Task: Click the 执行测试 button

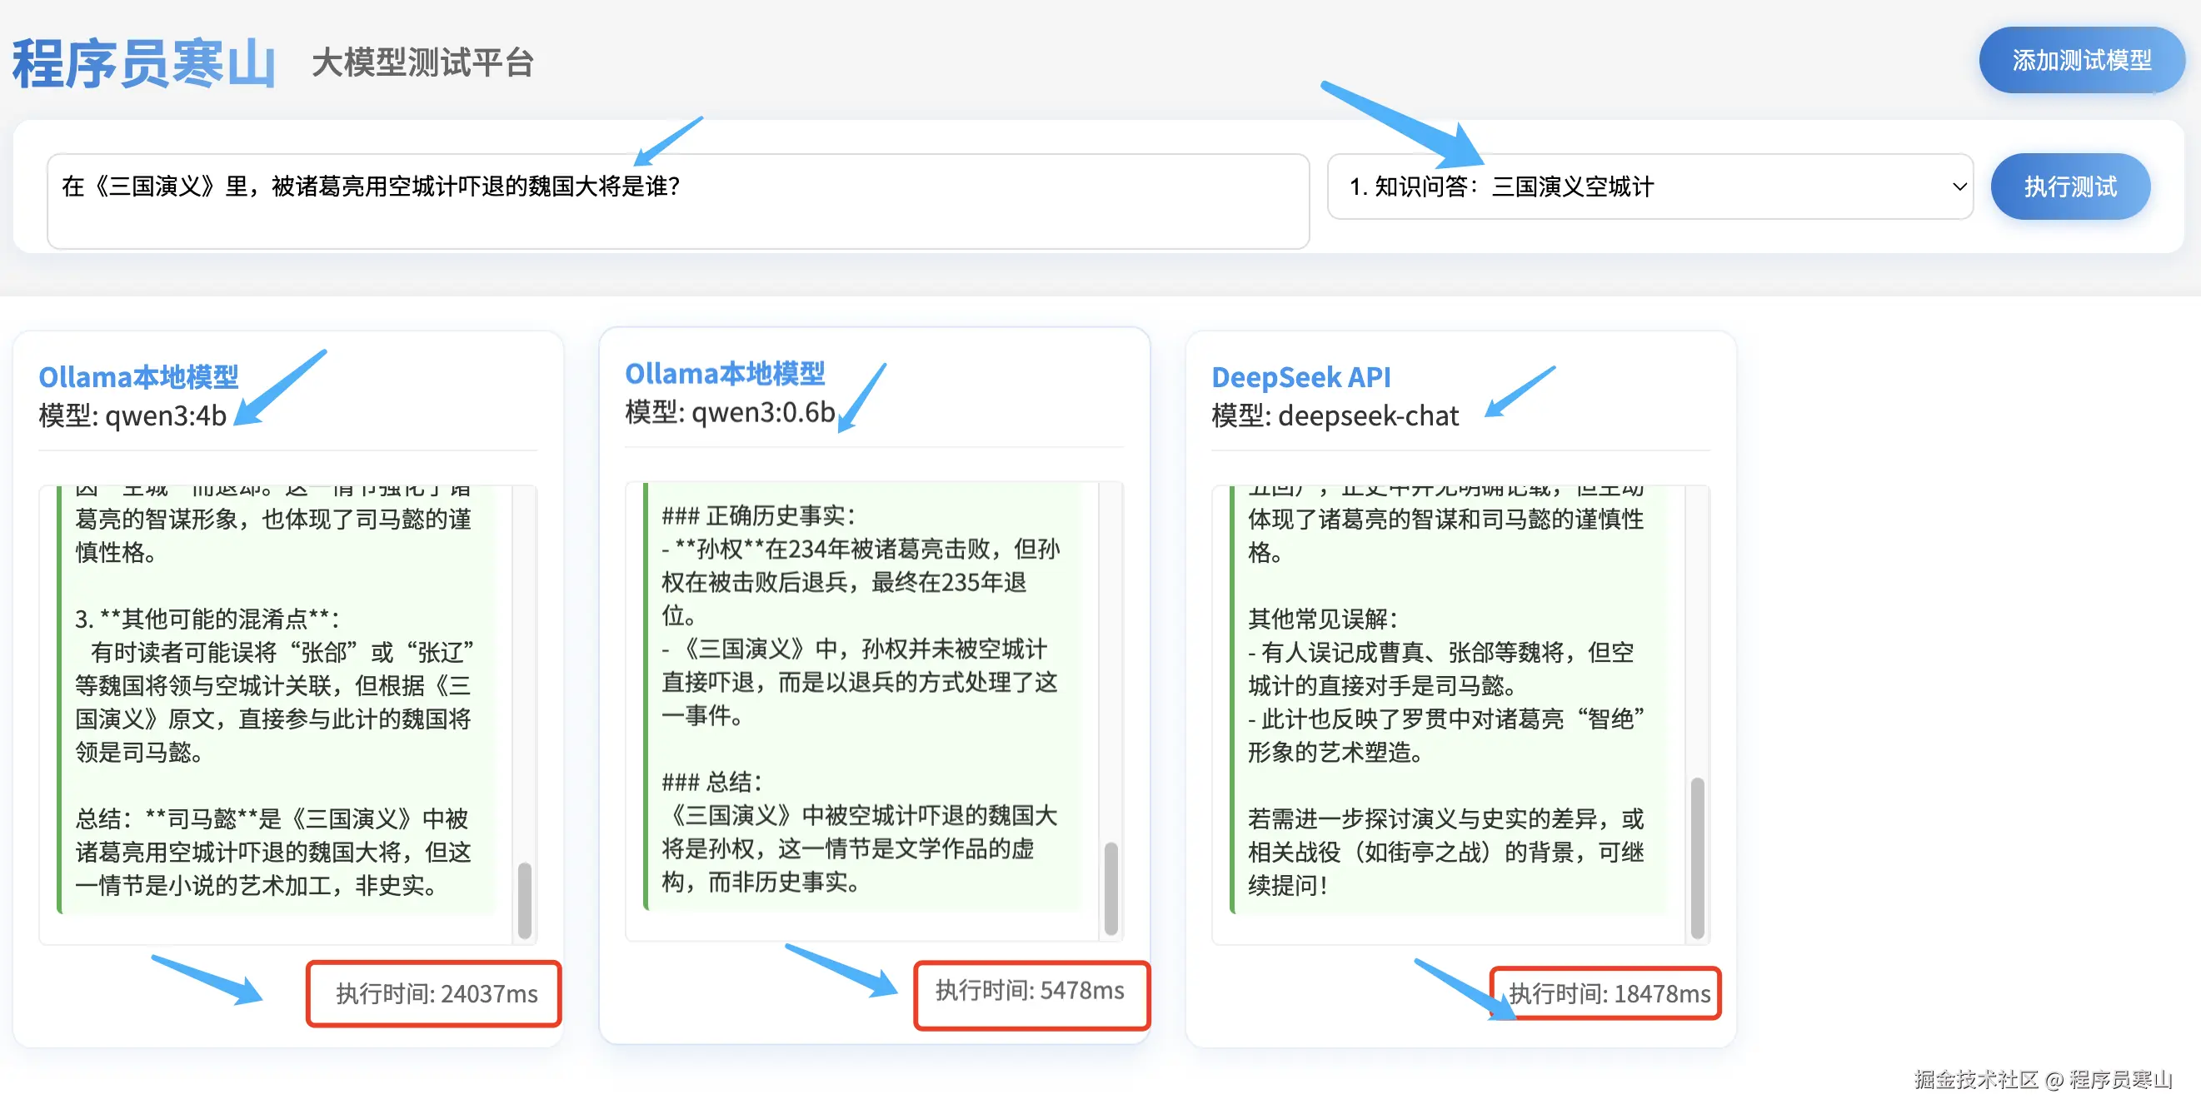Action: pyautogui.click(x=2069, y=186)
